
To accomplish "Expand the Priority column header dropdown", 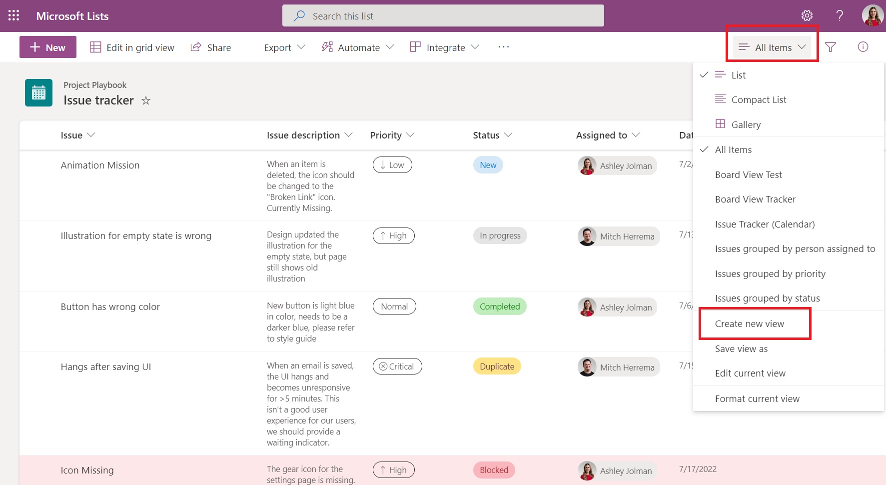I will tap(410, 135).
